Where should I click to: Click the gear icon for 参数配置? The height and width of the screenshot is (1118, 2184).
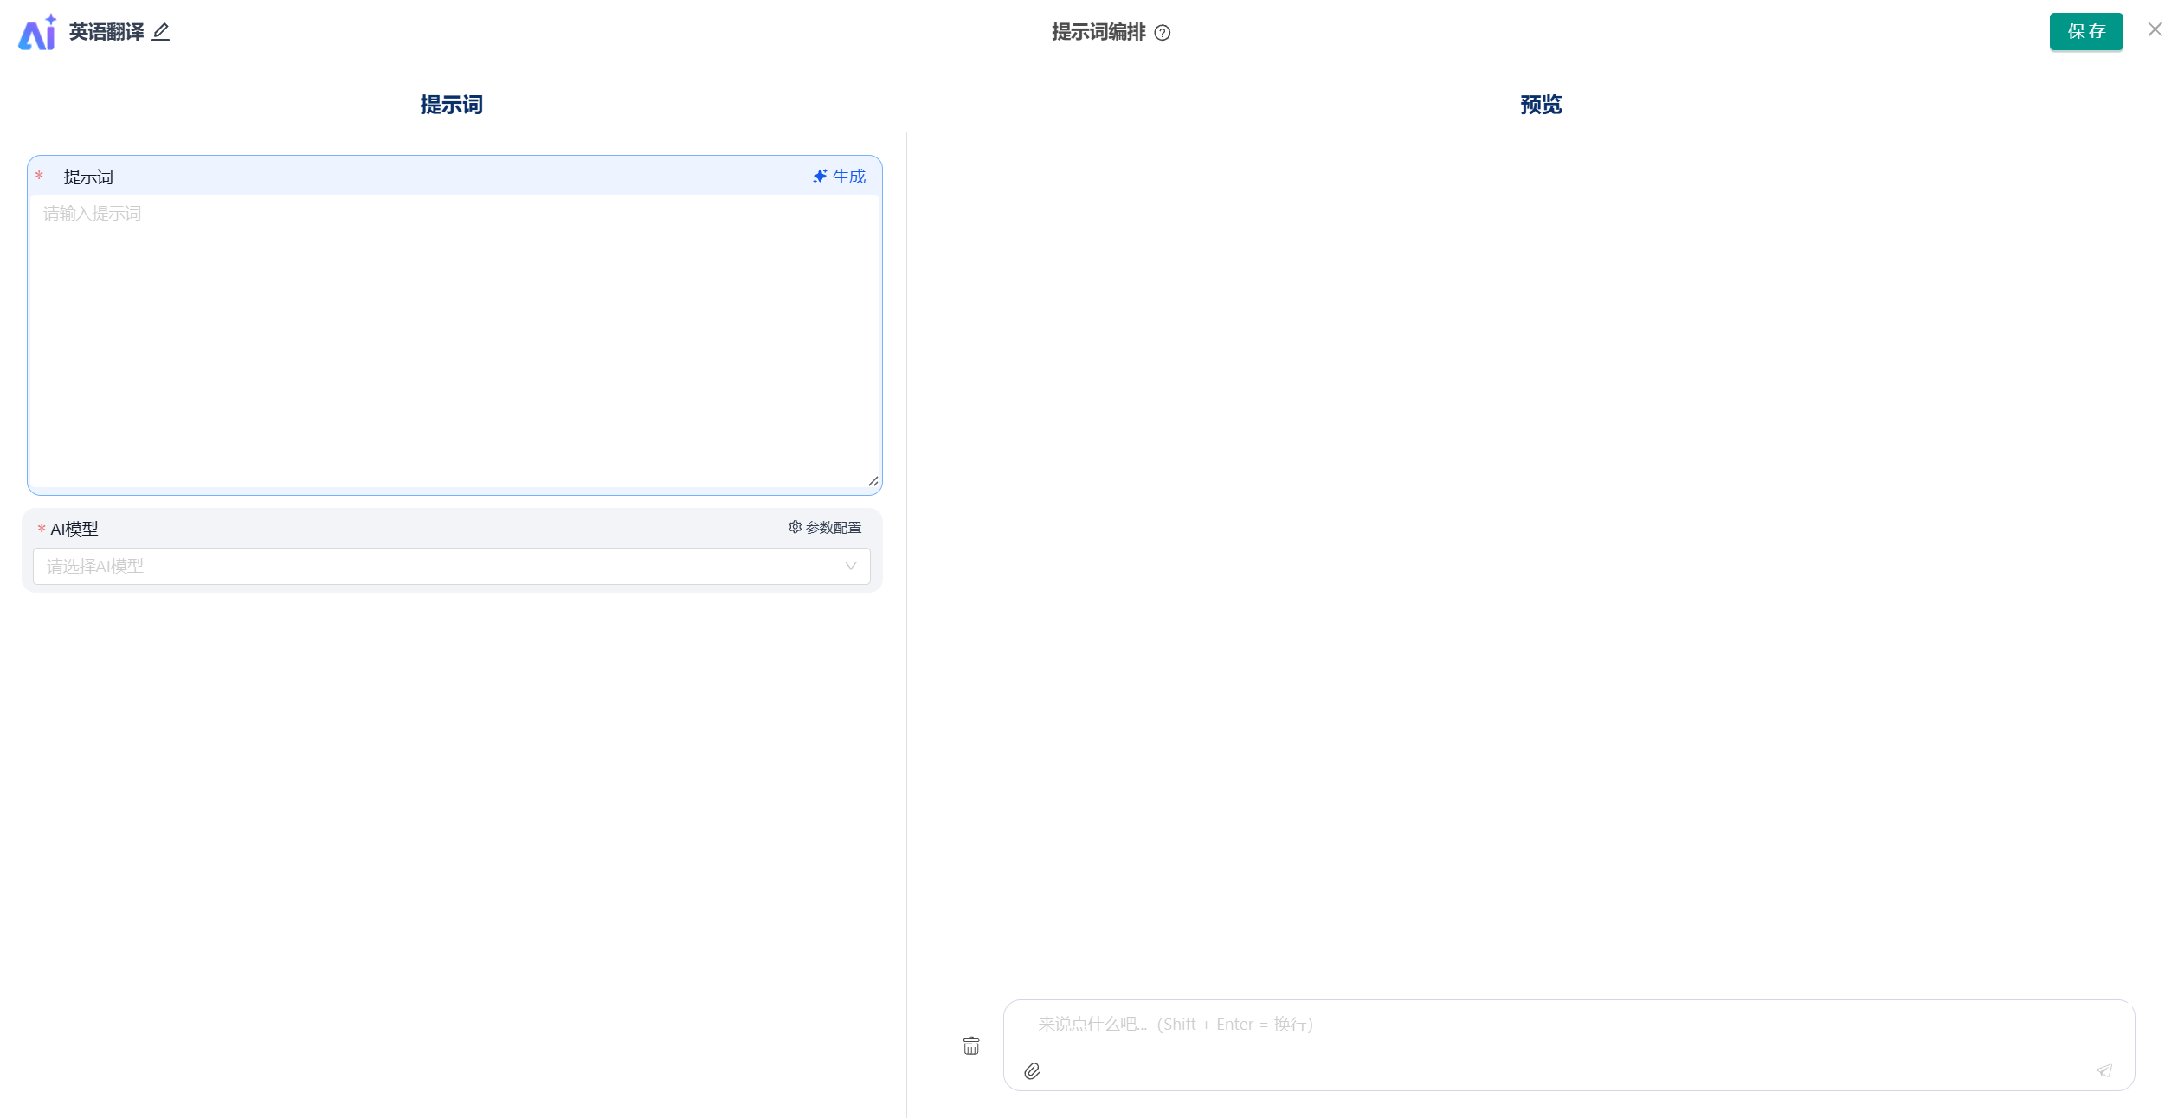795,527
